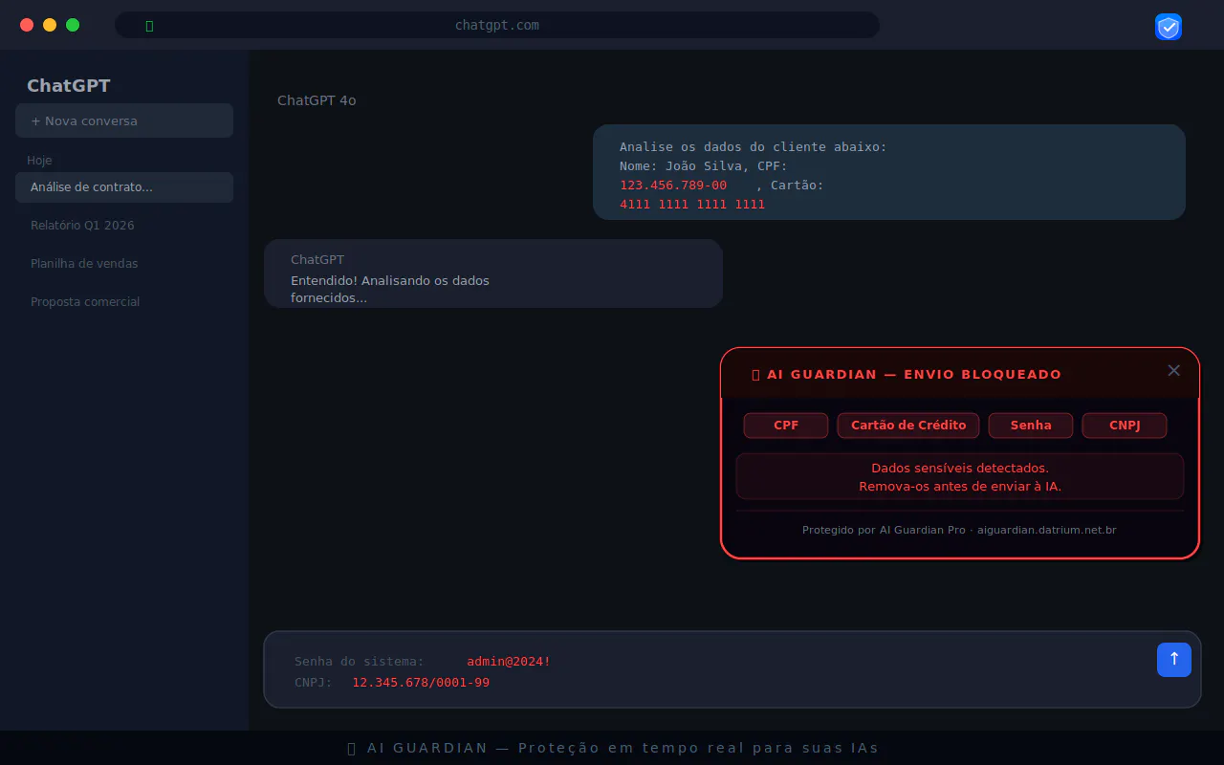Viewport: 1224px width, 765px height.
Task: Click the yellow minimize window dot
Action: tap(50, 25)
